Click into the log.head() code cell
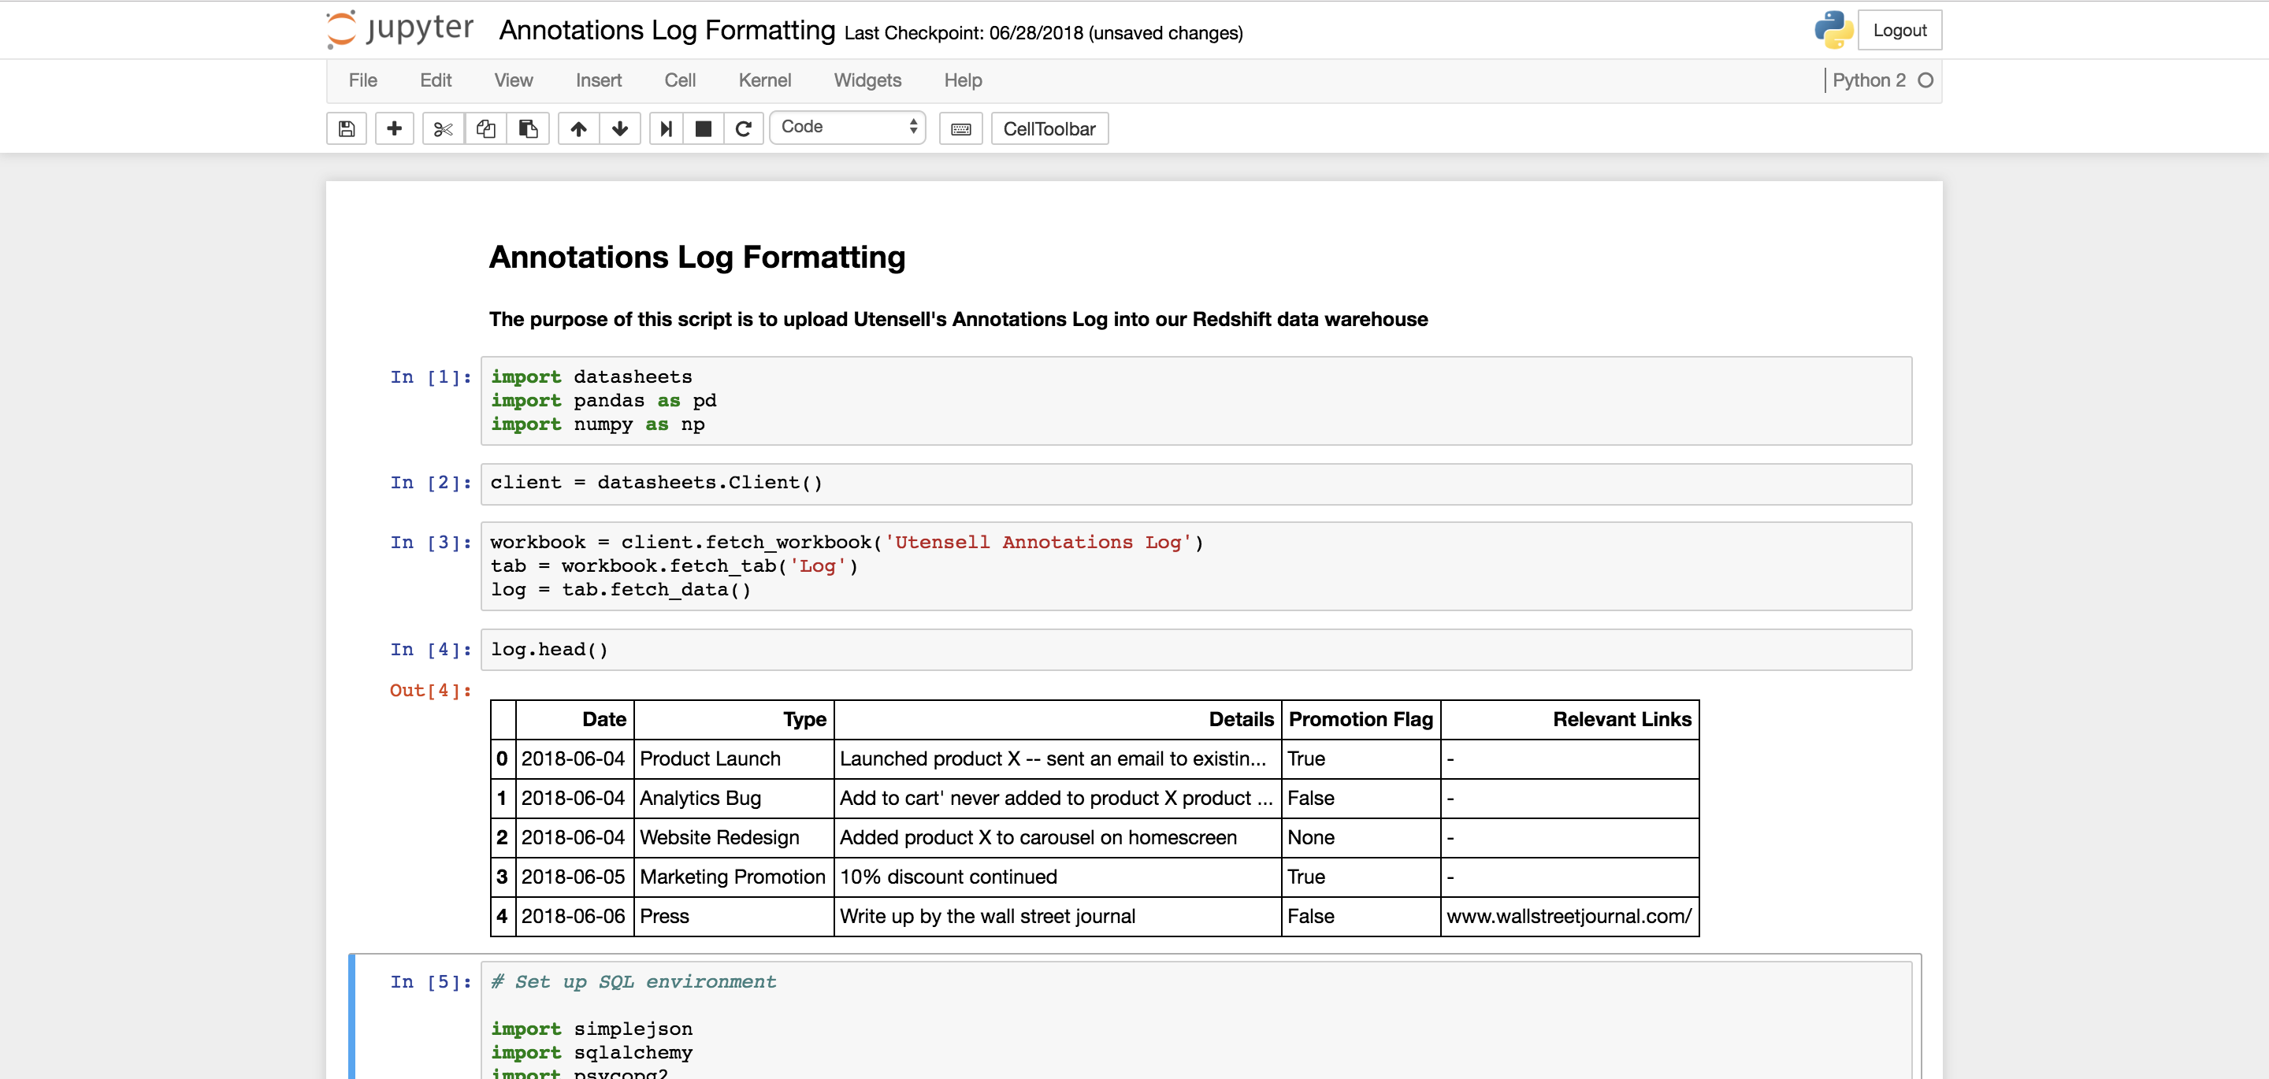 click(x=1194, y=649)
